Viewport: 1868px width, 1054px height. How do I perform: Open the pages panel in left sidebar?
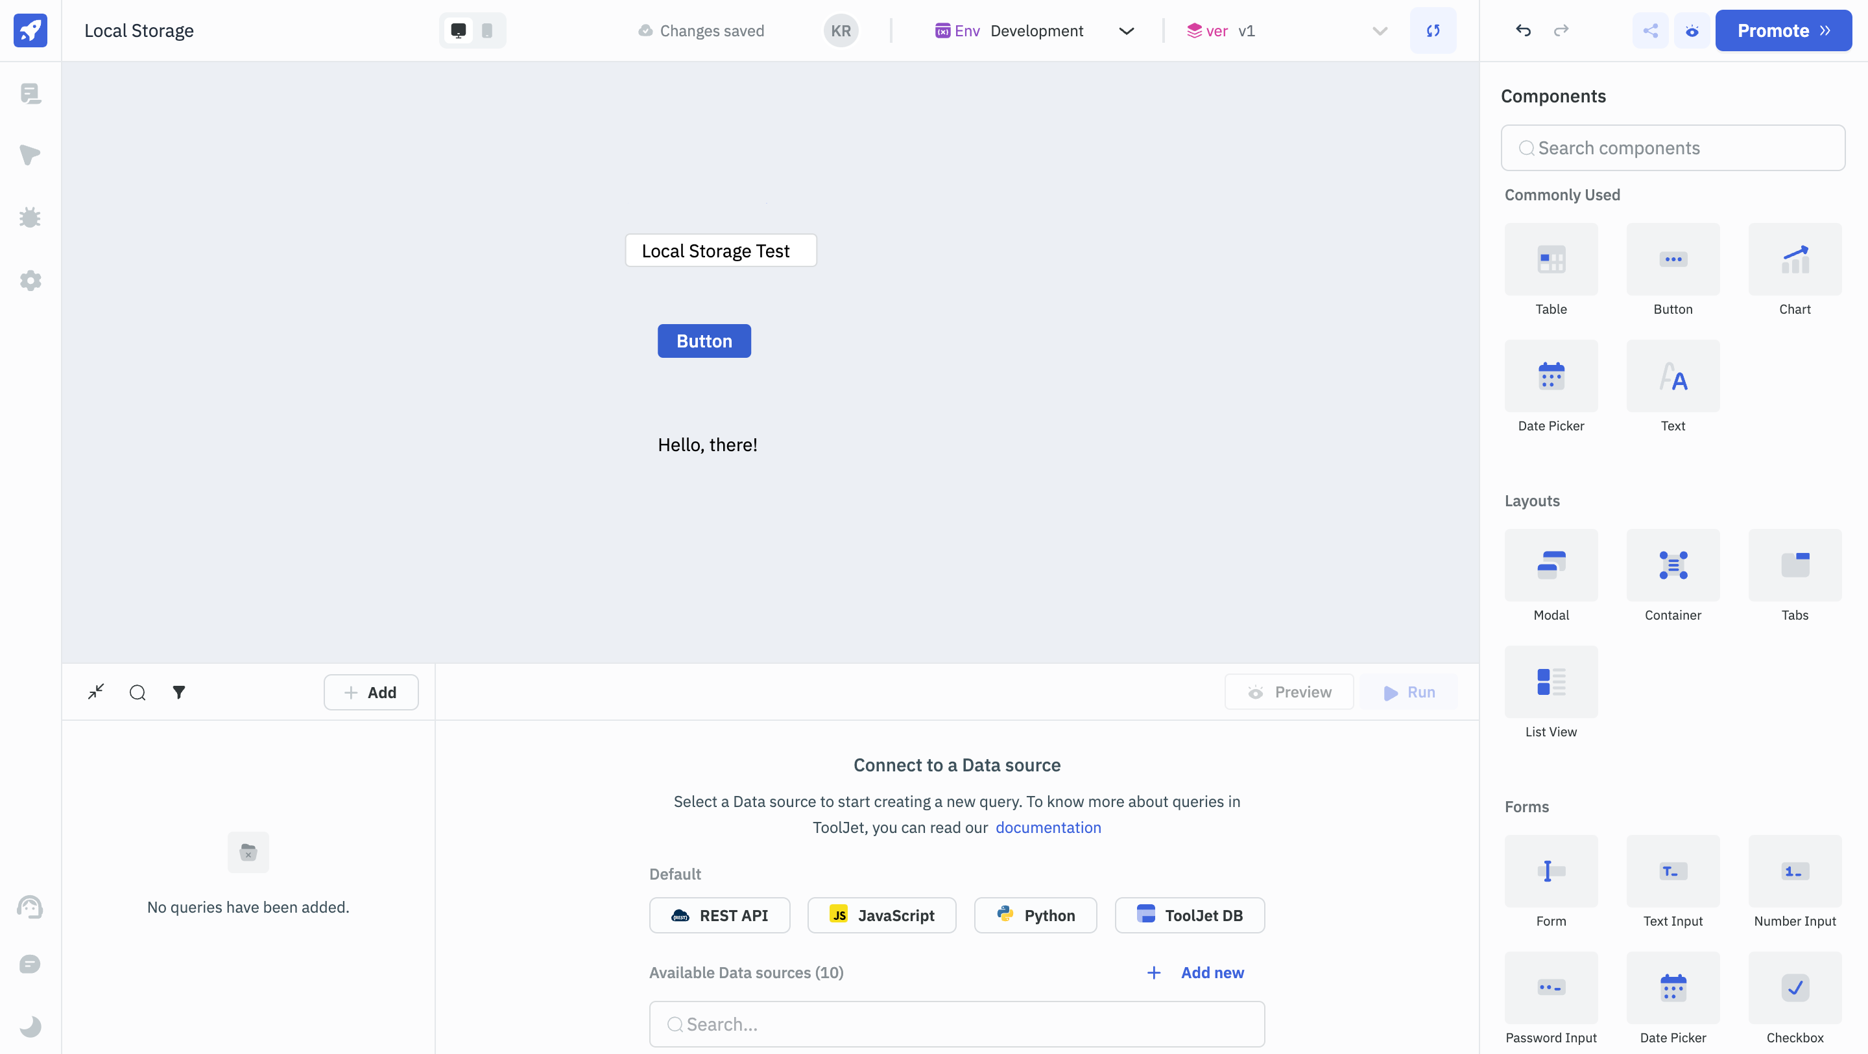click(x=30, y=93)
